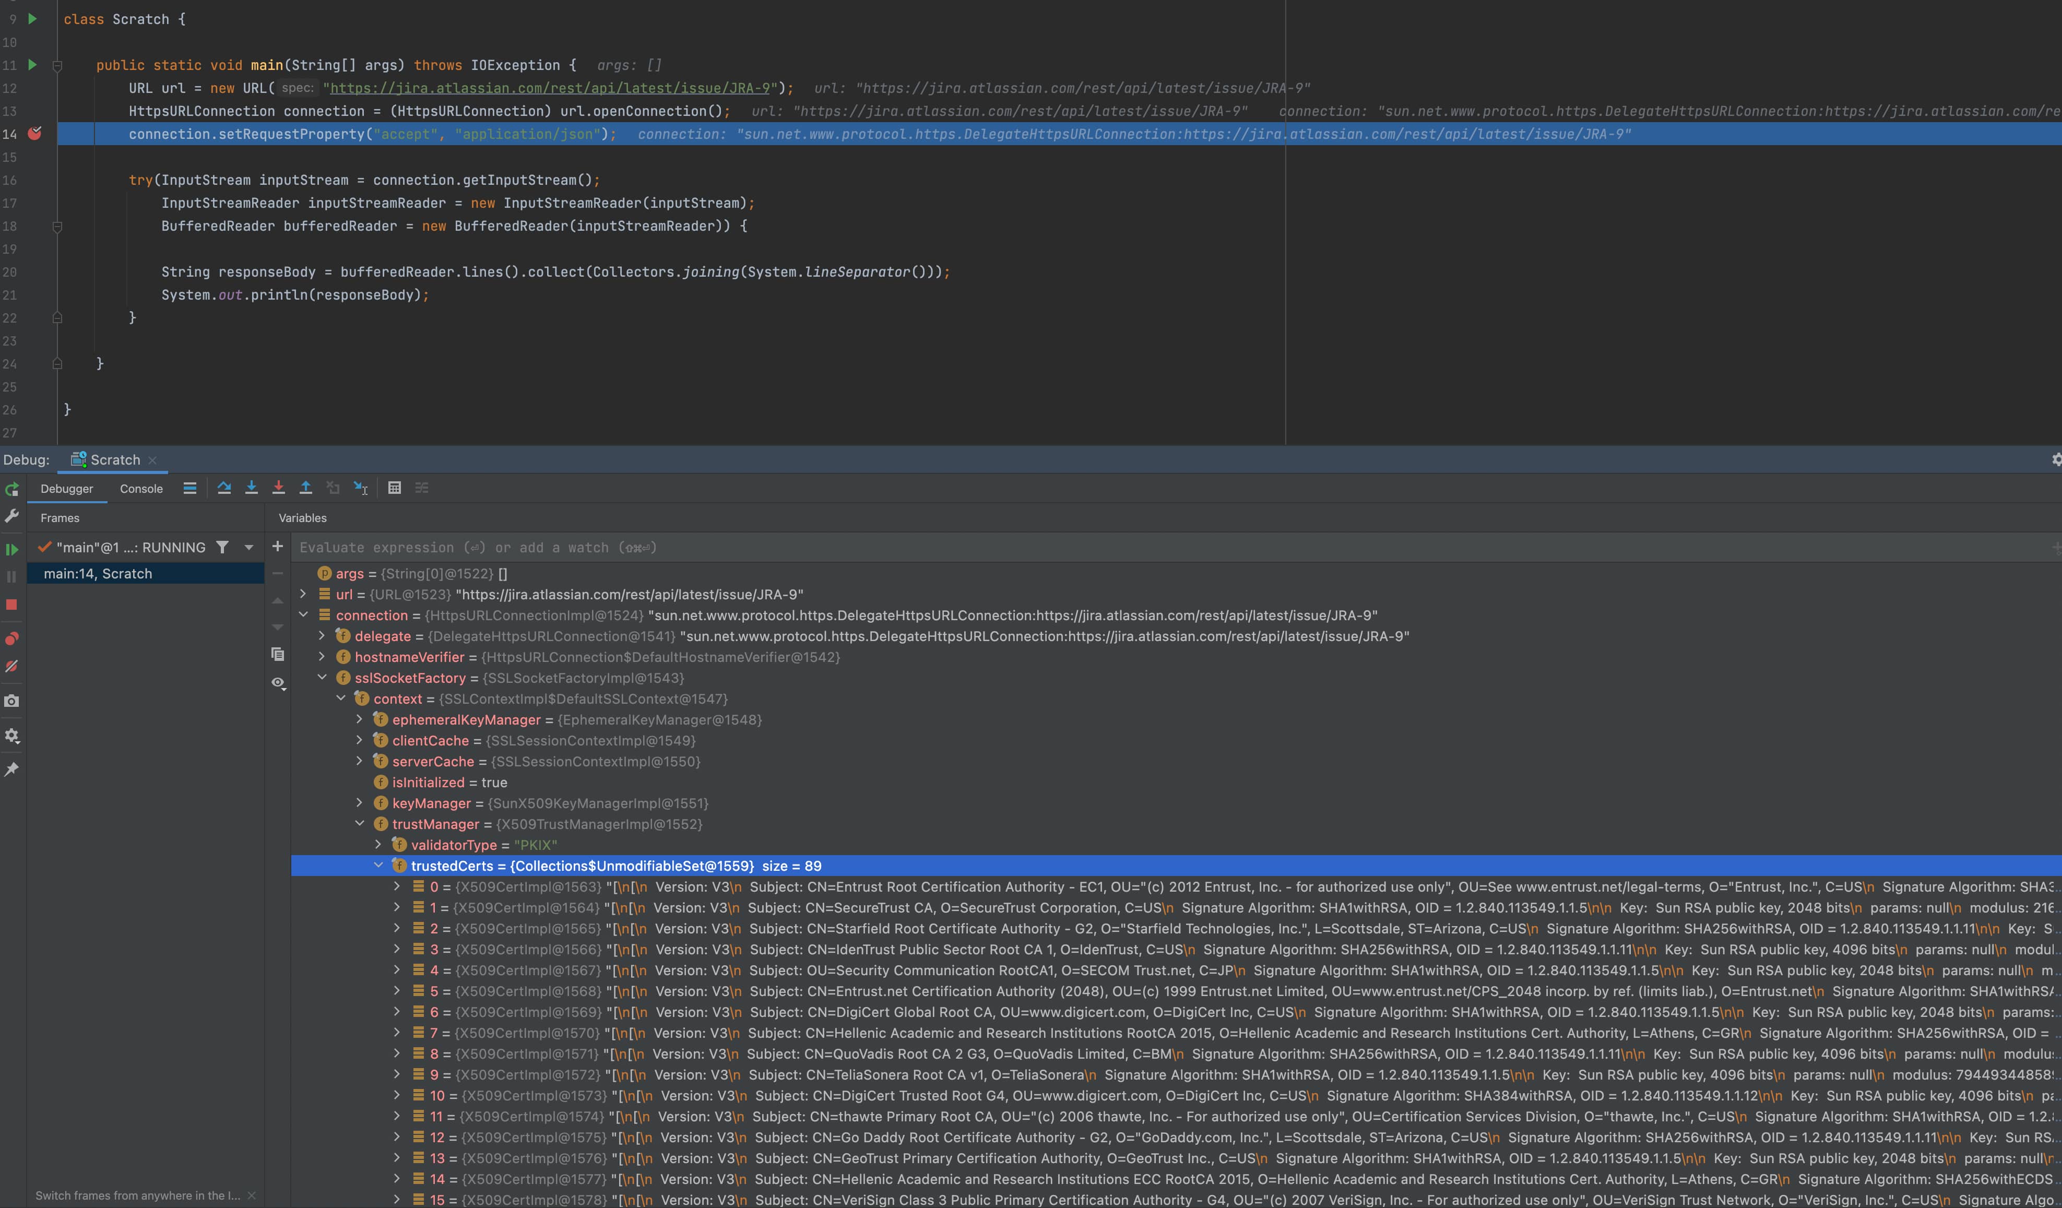Collapse the trustedCerts set node
The height and width of the screenshot is (1208, 2062).
[378, 865]
